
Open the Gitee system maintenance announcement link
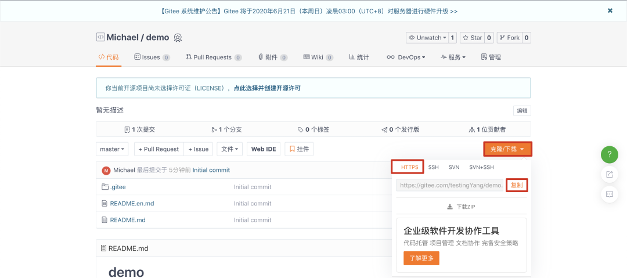click(308, 11)
